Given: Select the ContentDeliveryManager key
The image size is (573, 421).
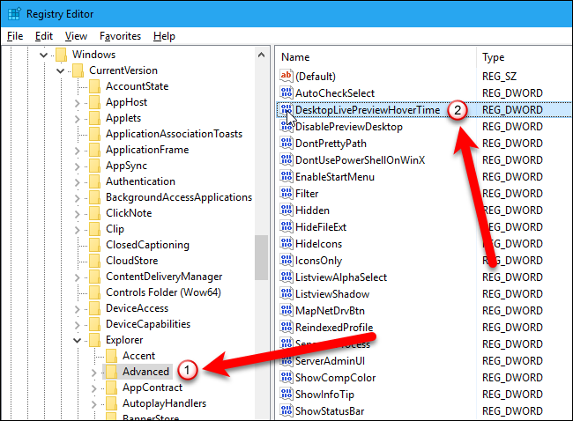Looking at the screenshot, I should pos(164,277).
